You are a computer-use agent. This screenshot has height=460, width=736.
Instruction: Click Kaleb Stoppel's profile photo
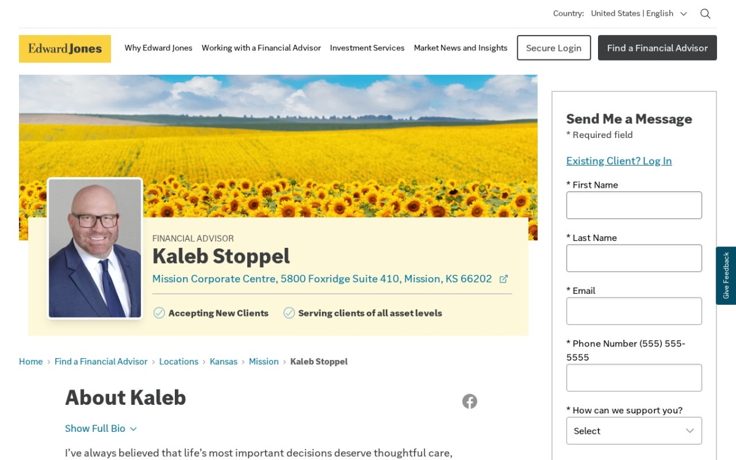[95, 248]
